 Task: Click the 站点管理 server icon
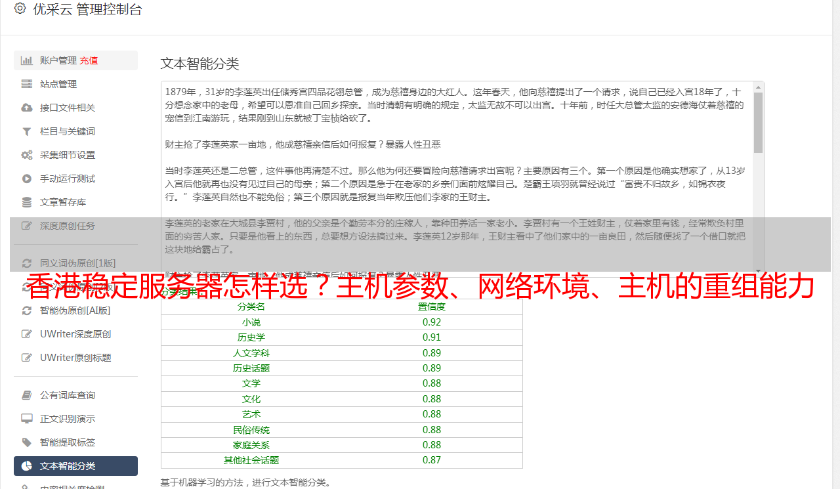tap(27, 84)
